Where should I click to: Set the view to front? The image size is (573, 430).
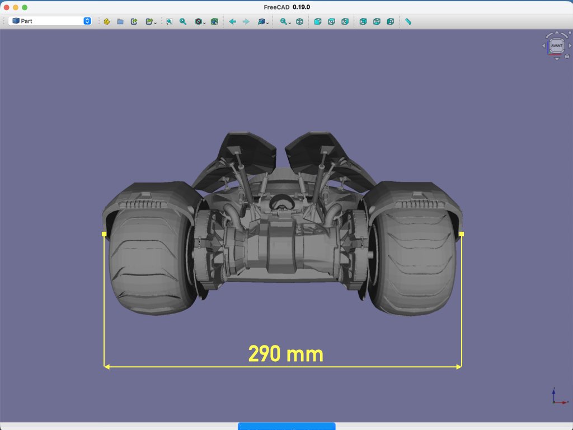[x=318, y=21]
